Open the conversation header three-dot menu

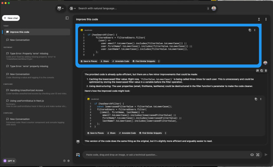coord(266,19)
